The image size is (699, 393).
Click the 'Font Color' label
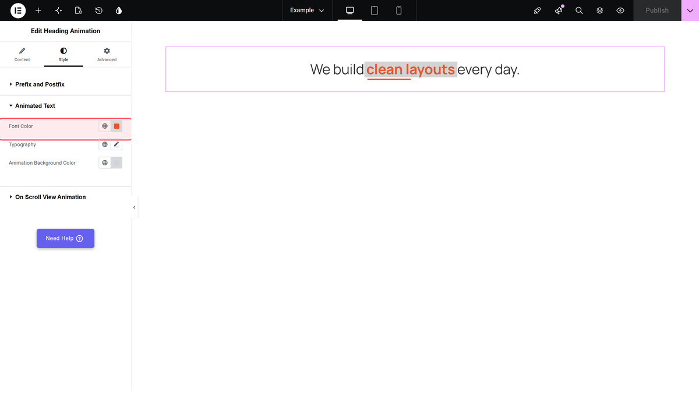[x=21, y=126]
